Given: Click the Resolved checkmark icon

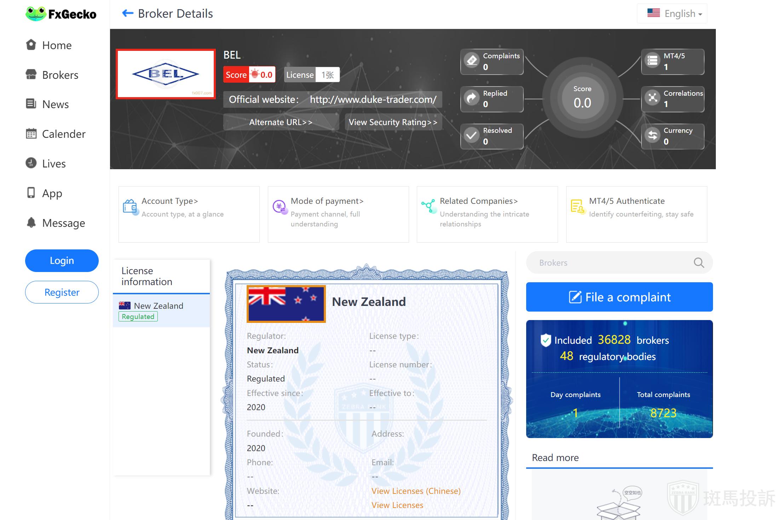Looking at the screenshot, I should click(472, 135).
